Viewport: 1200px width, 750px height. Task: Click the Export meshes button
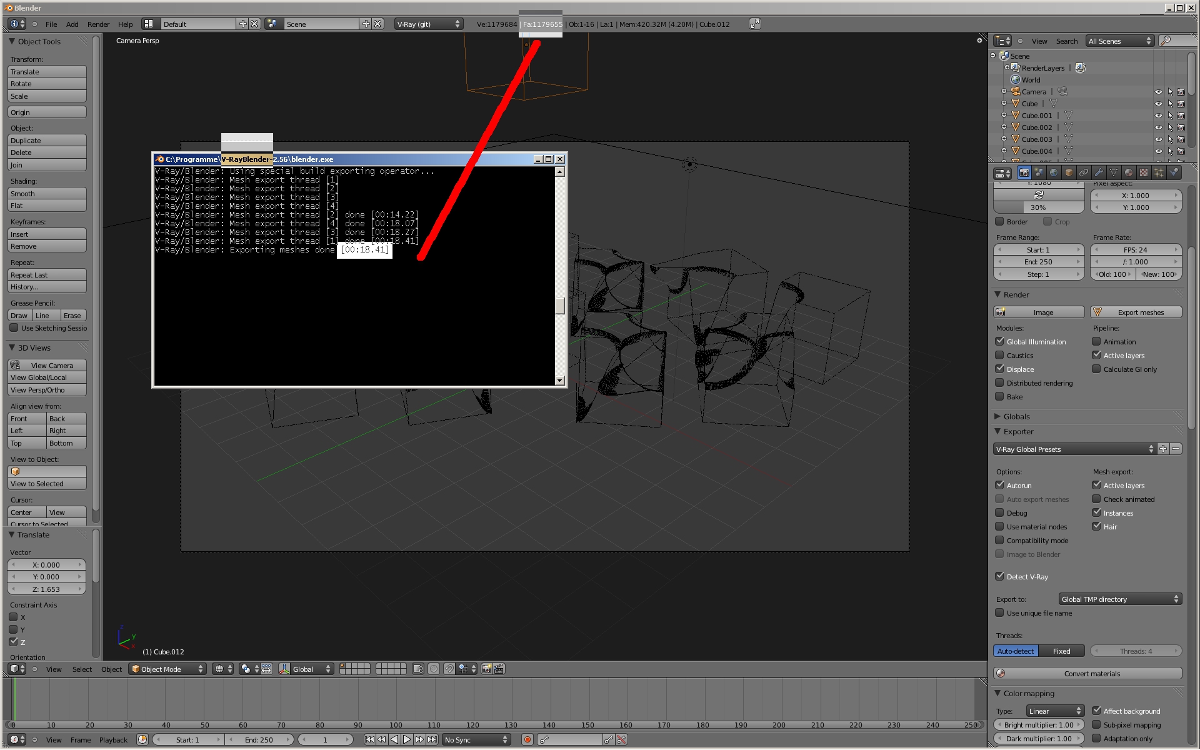point(1136,312)
